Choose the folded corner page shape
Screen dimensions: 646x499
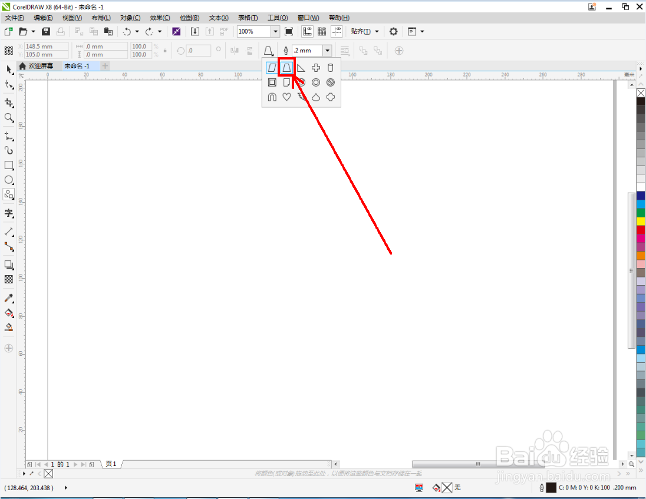(x=286, y=82)
